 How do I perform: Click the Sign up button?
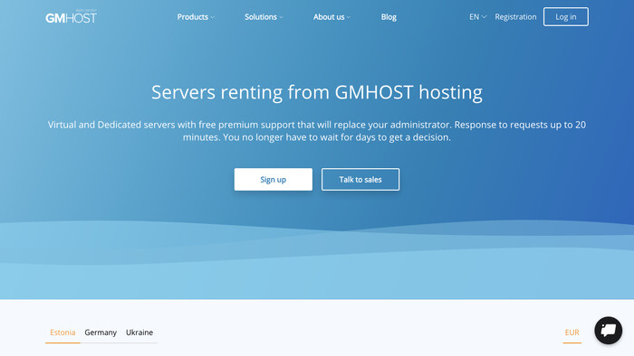pyautogui.click(x=274, y=180)
